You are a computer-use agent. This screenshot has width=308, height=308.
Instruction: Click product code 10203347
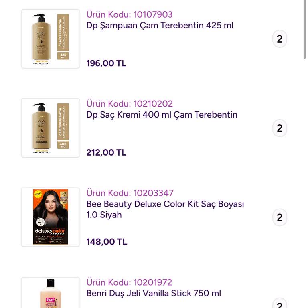point(130,193)
